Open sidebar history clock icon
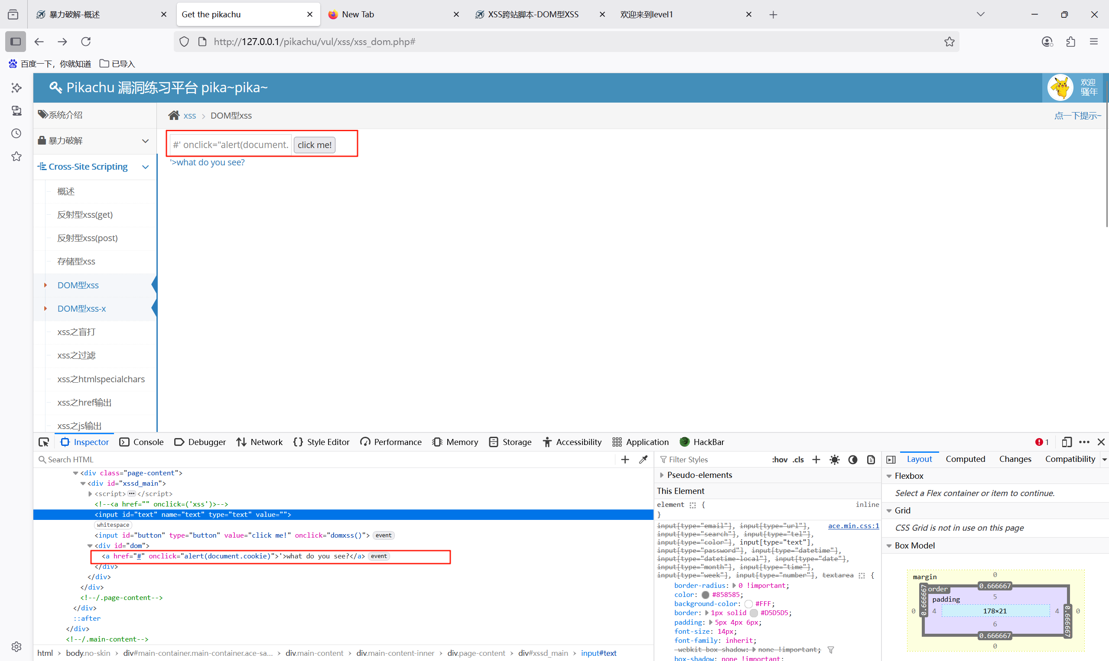This screenshot has height=661, width=1109. (x=16, y=133)
